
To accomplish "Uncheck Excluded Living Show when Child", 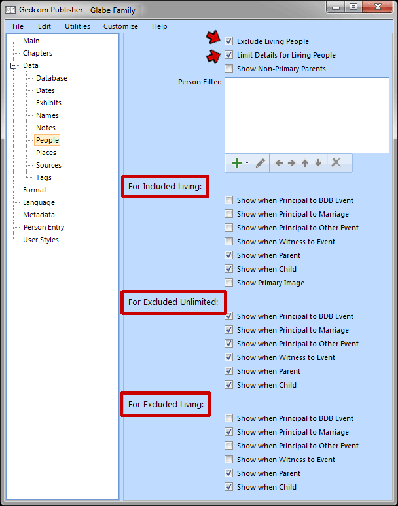I will pyautogui.click(x=229, y=486).
